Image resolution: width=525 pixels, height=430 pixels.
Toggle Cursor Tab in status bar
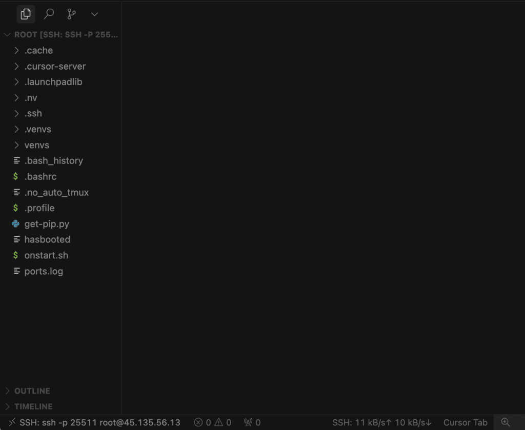465,422
